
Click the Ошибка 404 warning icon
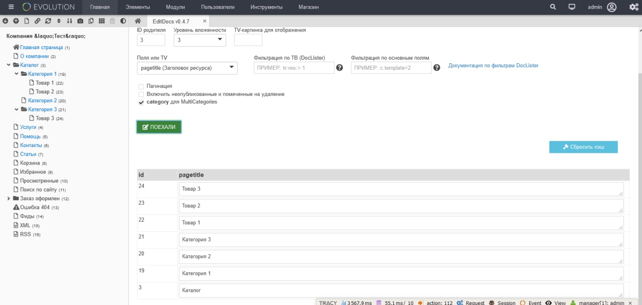pos(16,207)
